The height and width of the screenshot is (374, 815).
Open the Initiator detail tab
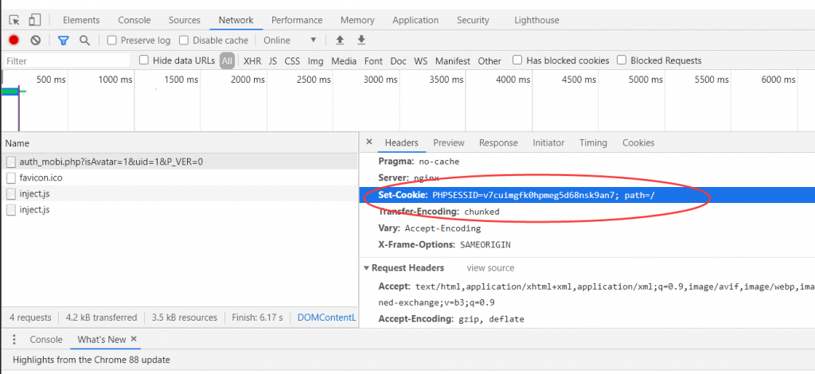[x=548, y=142]
